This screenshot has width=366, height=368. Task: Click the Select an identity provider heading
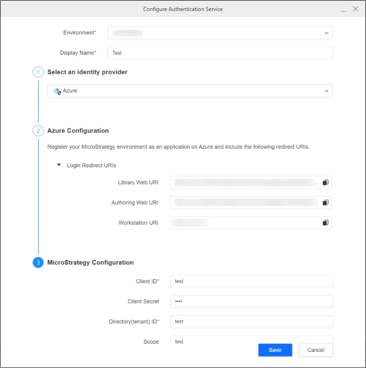[87, 72]
